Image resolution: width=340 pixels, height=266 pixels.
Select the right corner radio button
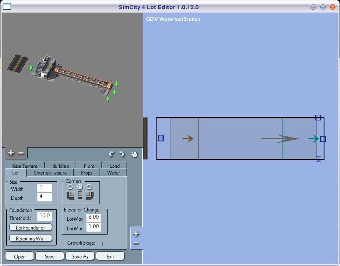[x=89, y=187]
